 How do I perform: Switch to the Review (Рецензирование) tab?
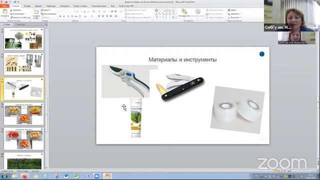click(99, 6)
